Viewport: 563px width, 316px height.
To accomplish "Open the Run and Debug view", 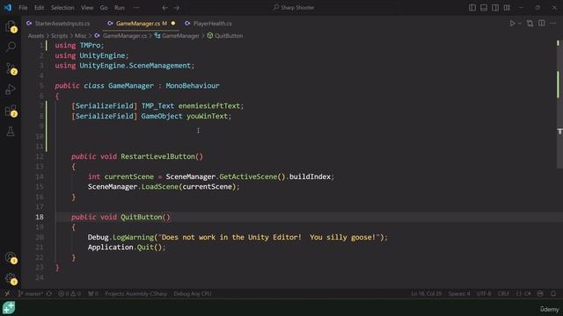I will pos(11,90).
